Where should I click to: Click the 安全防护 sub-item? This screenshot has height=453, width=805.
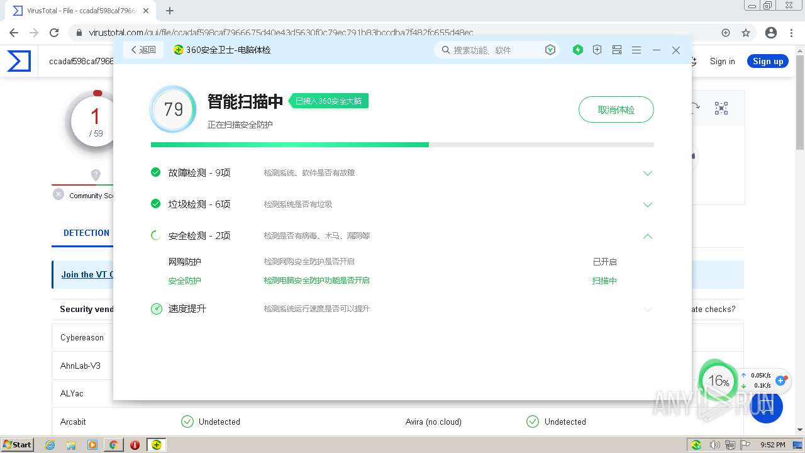tap(184, 281)
